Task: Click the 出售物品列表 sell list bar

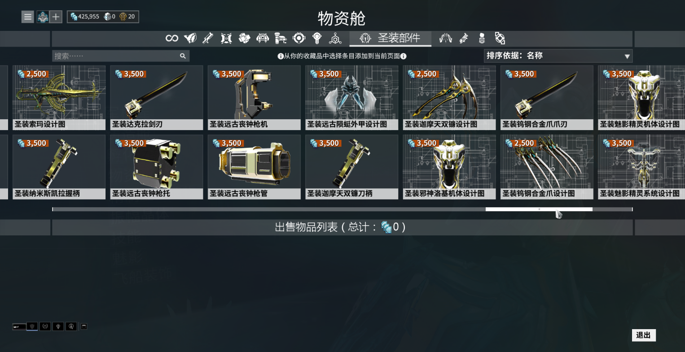Action: pyautogui.click(x=342, y=227)
